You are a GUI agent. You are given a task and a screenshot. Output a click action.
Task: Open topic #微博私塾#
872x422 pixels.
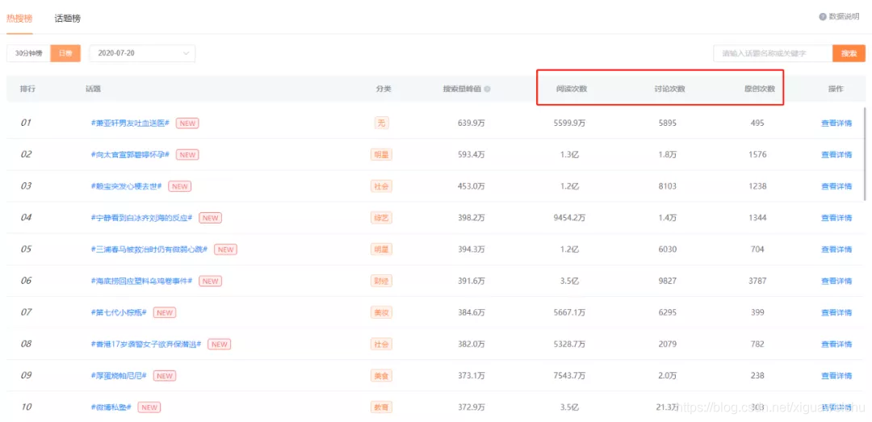coord(110,407)
